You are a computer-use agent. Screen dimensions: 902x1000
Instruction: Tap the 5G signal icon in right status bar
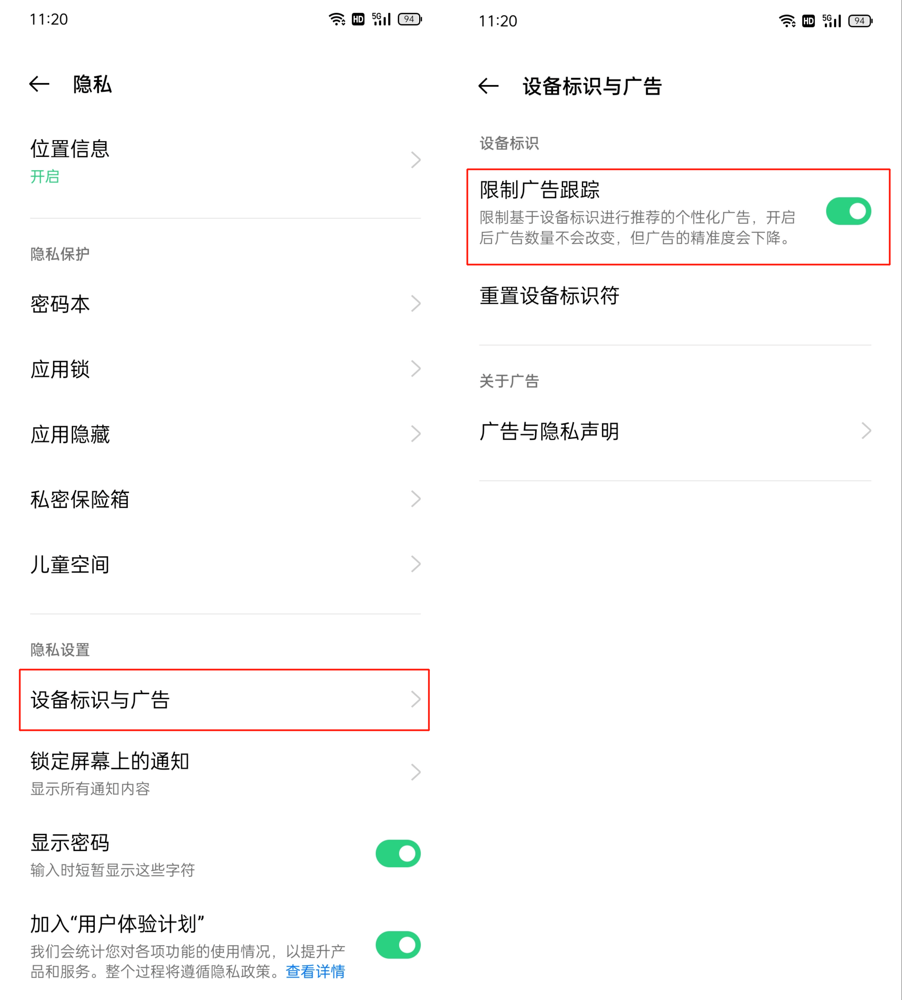(832, 21)
